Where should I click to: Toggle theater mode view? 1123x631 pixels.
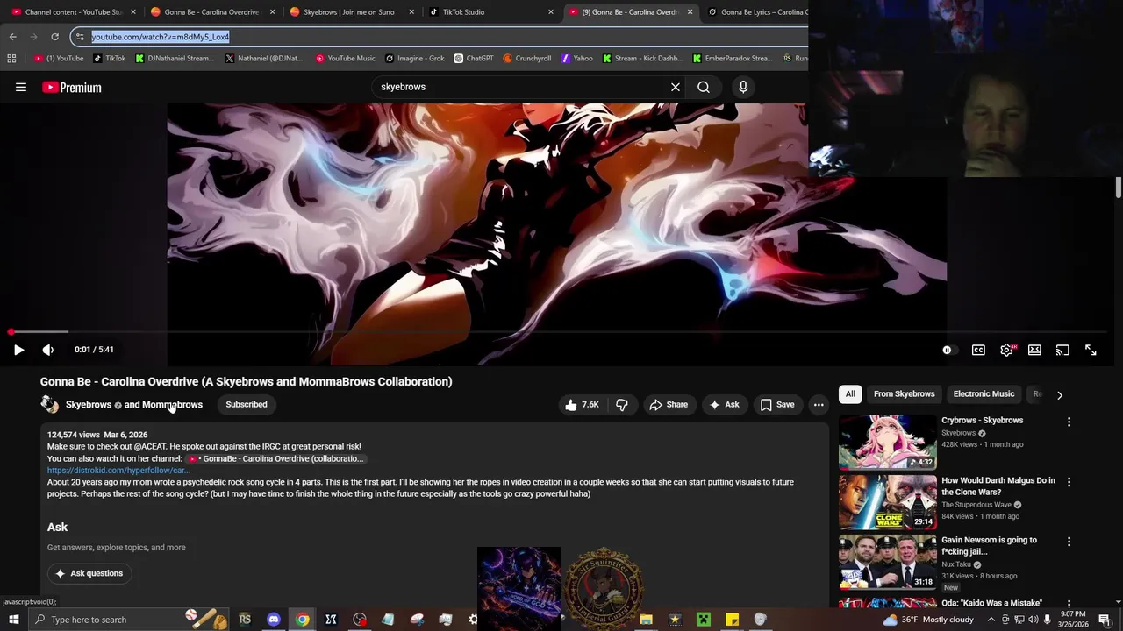pos(1034,350)
